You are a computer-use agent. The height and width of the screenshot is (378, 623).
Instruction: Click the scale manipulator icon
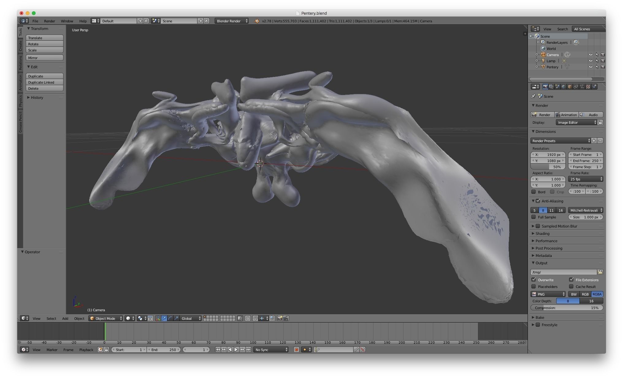pos(176,318)
